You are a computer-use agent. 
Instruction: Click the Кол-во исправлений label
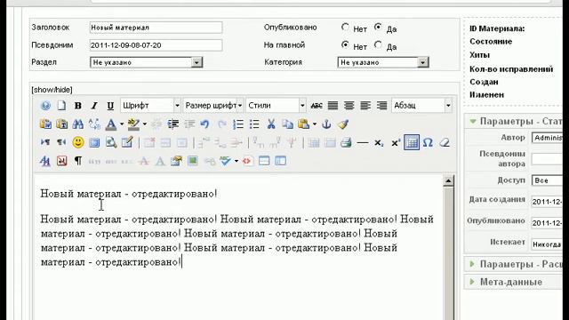[x=511, y=69]
